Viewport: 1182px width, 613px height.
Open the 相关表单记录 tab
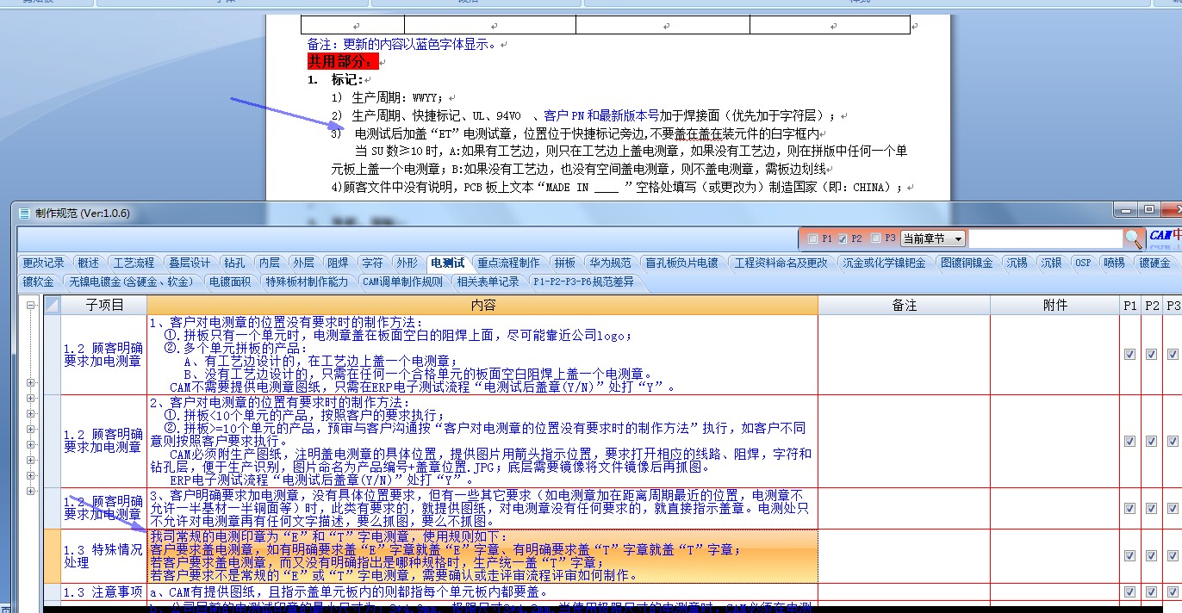coord(488,282)
